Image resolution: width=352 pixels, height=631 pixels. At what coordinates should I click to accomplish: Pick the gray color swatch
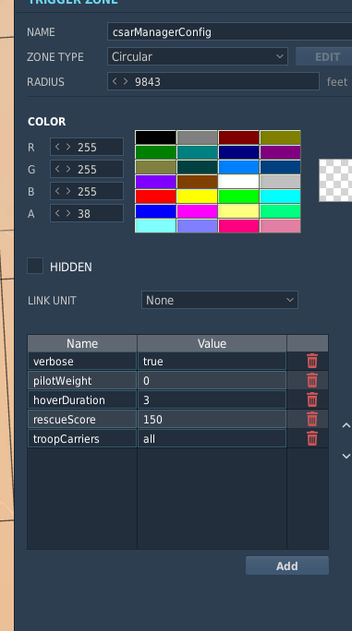(197, 137)
